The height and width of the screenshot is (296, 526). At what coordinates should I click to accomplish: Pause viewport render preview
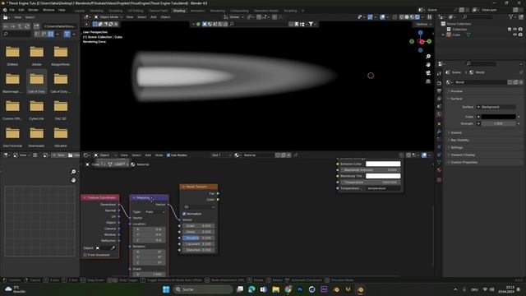pyautogui.click(x=429, y=16)
